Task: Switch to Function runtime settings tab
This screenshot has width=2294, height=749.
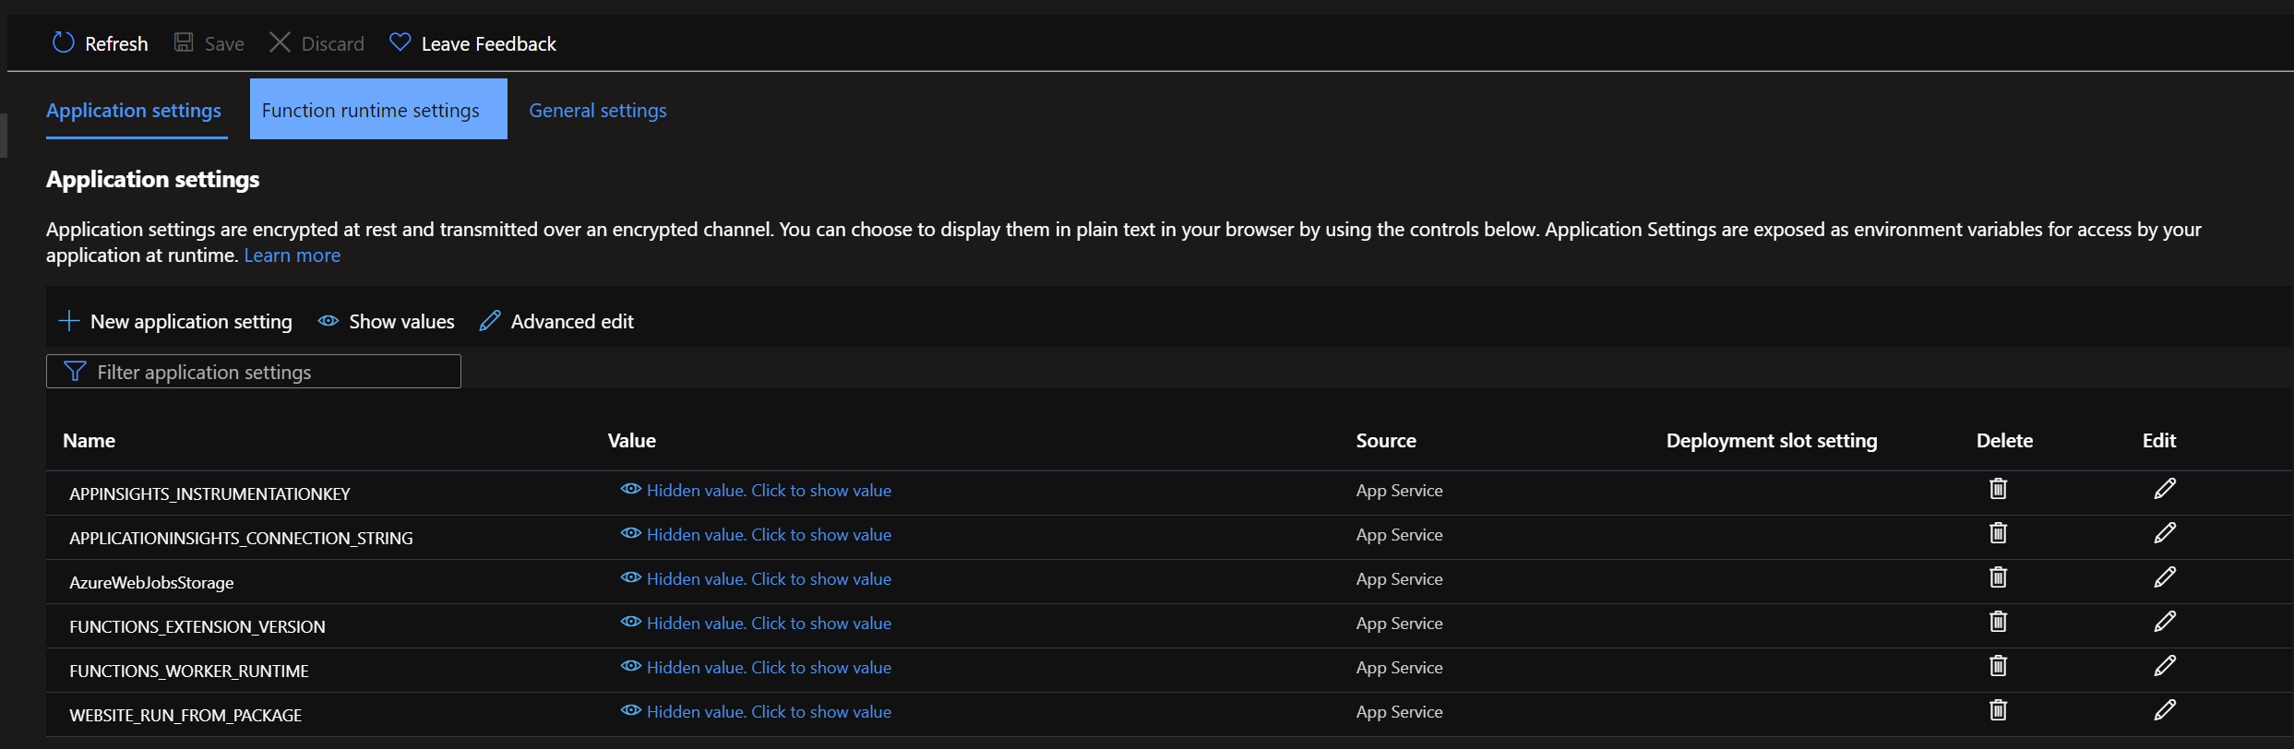Action: (371, 110)
